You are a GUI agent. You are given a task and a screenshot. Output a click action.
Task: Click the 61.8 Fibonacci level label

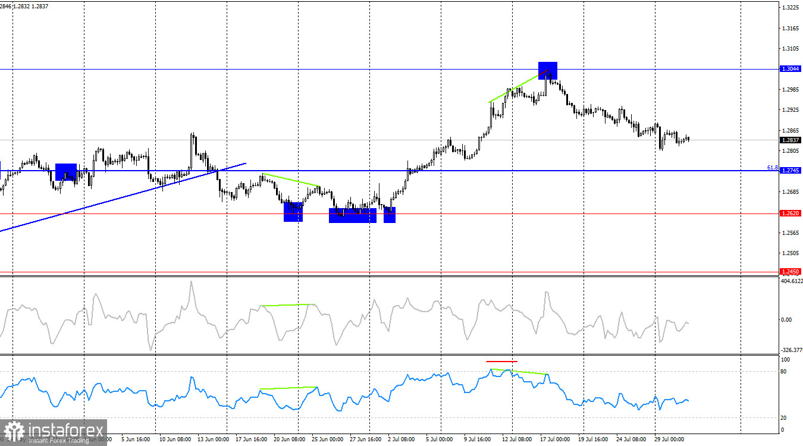[x=773, y=168]
